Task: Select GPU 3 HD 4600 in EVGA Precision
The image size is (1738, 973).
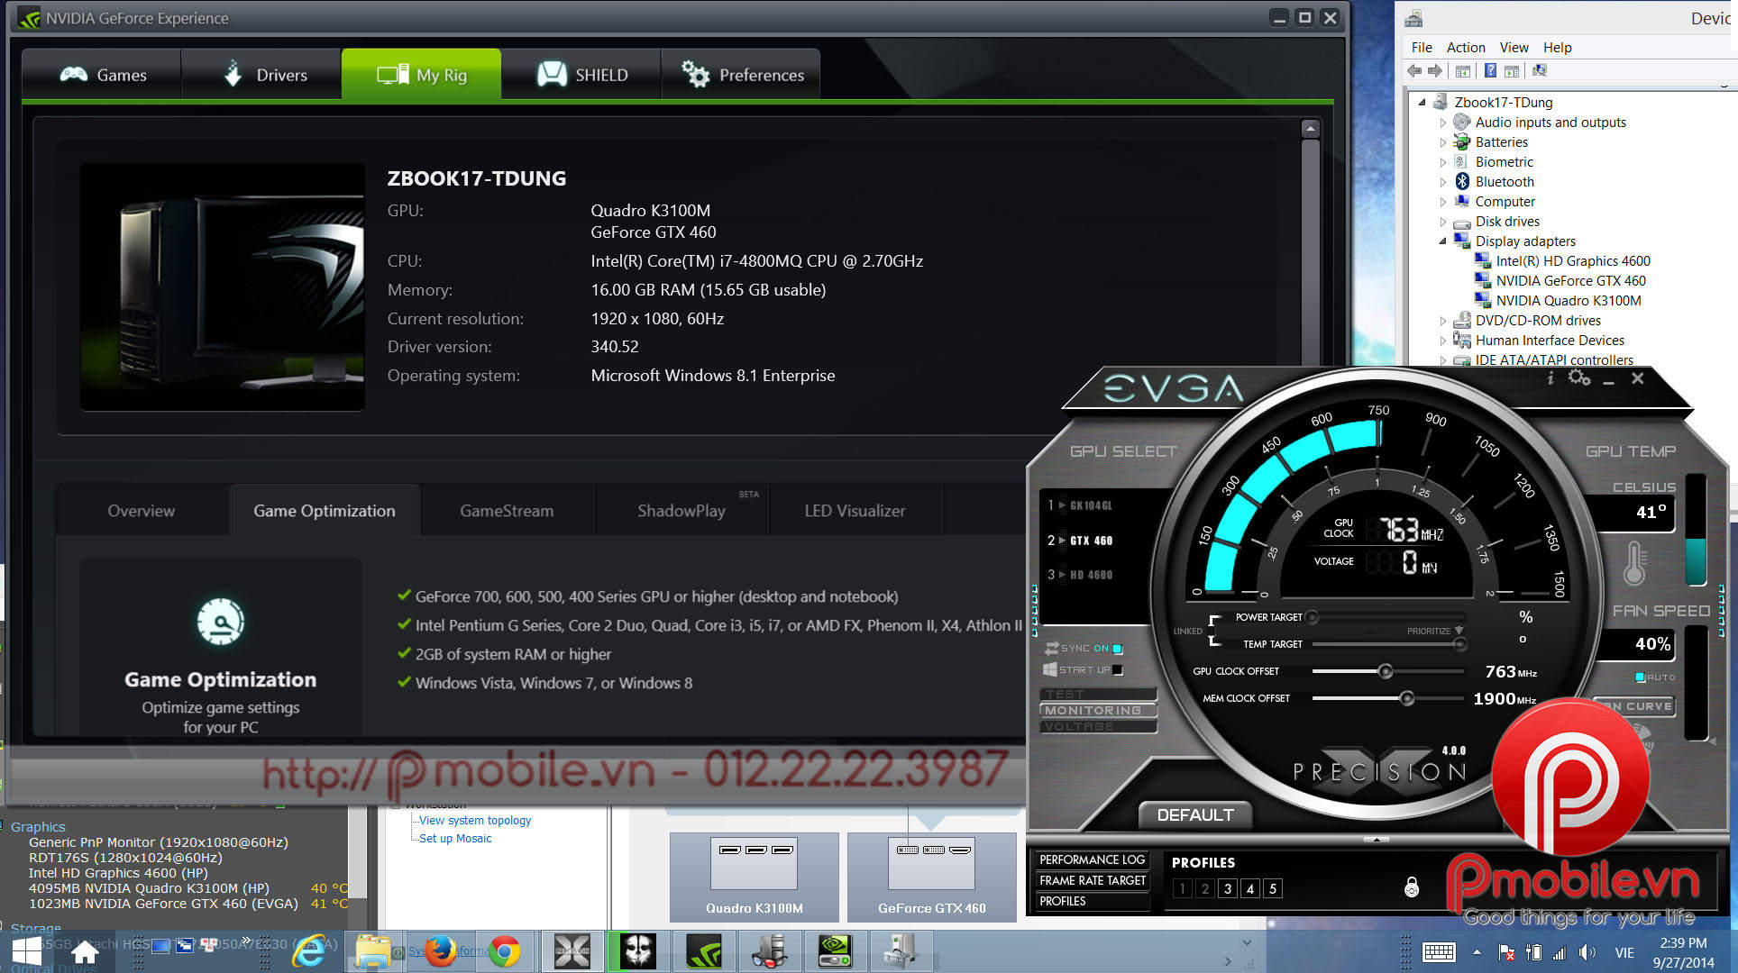Action: coord(1081,575)
